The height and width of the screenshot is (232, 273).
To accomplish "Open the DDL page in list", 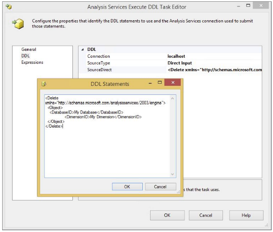I will click(x=25, y=56).
